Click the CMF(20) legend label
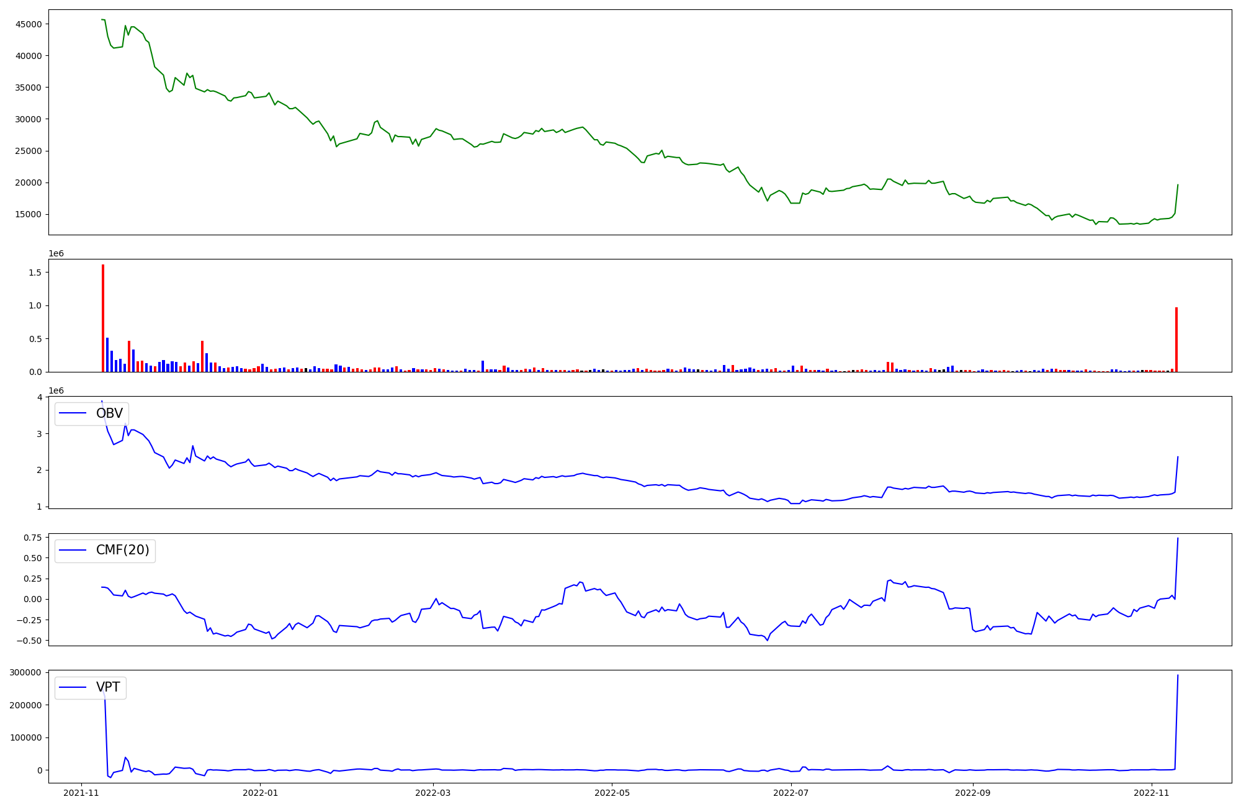Image resolution: width=1241 pixels, height=807 pixels. [122, 550]
